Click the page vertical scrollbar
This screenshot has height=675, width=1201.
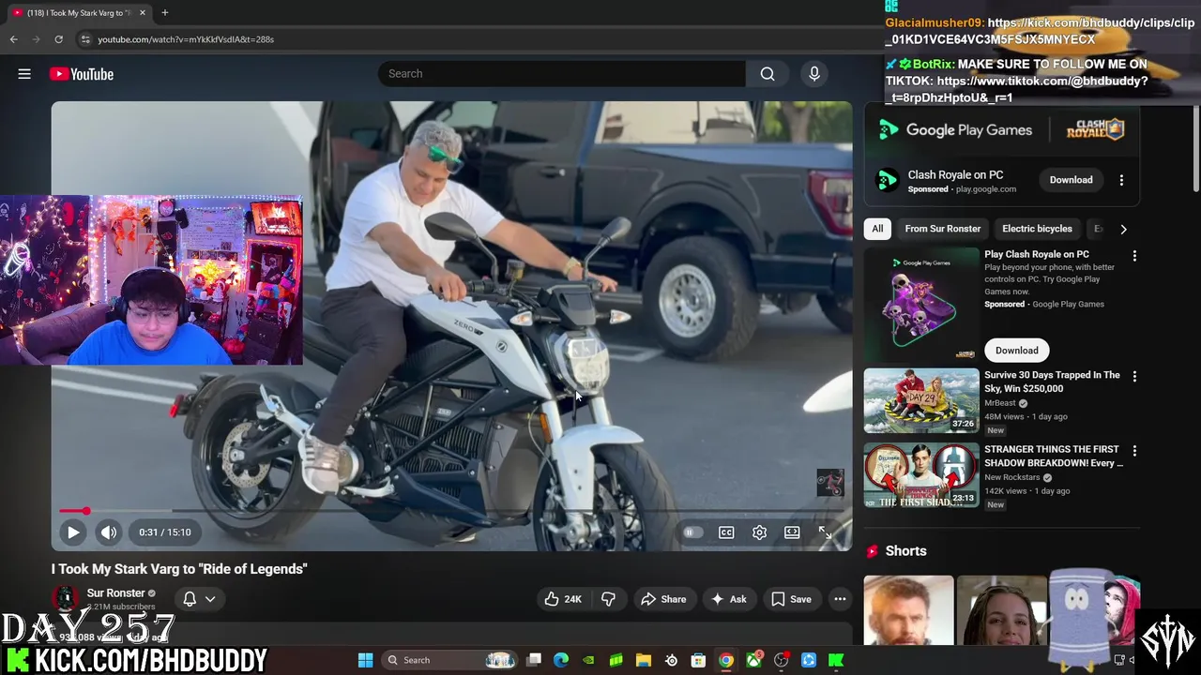tap(1195, 150)
